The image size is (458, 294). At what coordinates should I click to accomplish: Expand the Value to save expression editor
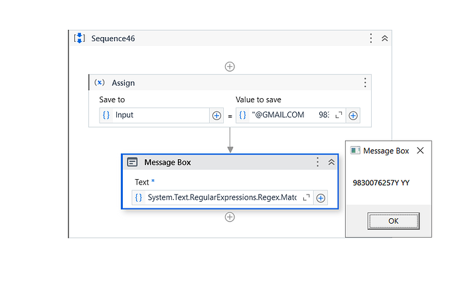click(339, 115)
